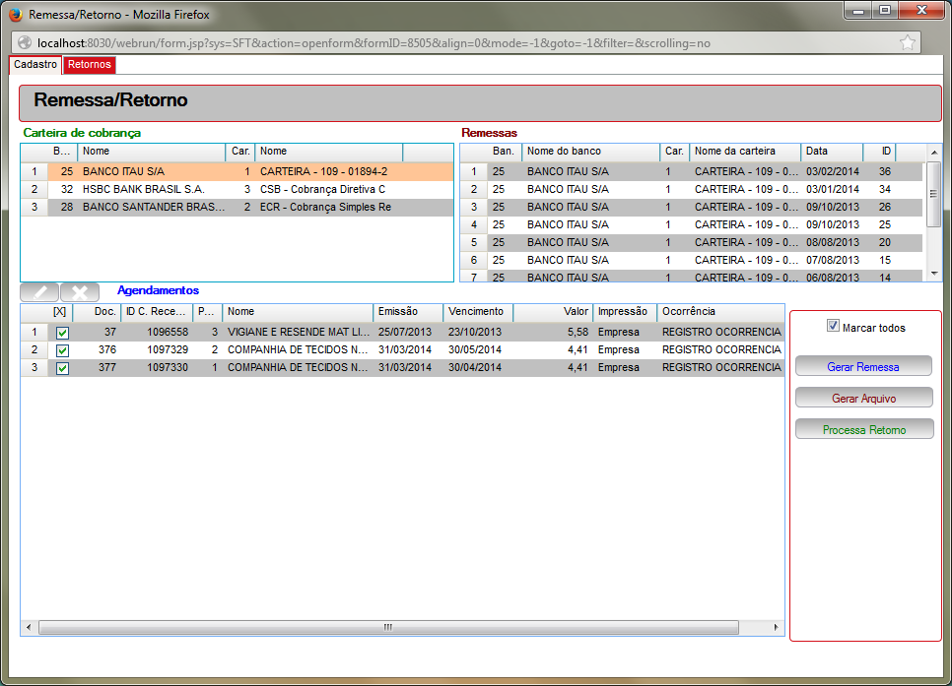Screen dimensions: 952x686
Task: Click the Impressão column header
Action: coord(625,312)
